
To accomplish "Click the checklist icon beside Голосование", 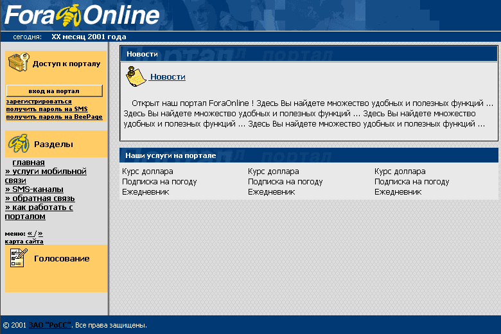I will 19,258.
